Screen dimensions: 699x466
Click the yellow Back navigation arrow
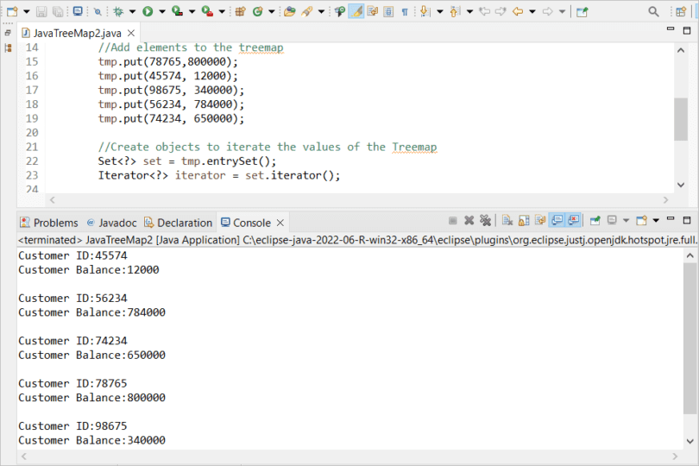click(518, 11)
